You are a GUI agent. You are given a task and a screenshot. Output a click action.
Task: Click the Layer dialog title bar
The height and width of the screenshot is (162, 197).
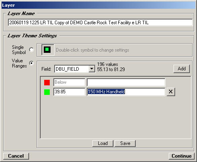[98, 5]
